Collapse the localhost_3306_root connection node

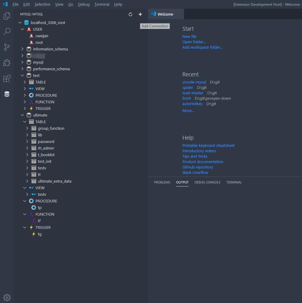point(20,23)
